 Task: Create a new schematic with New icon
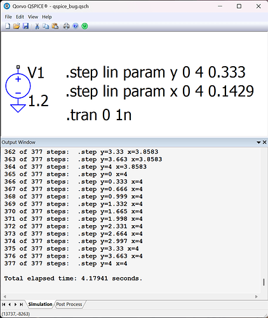[x=8, y=26]
